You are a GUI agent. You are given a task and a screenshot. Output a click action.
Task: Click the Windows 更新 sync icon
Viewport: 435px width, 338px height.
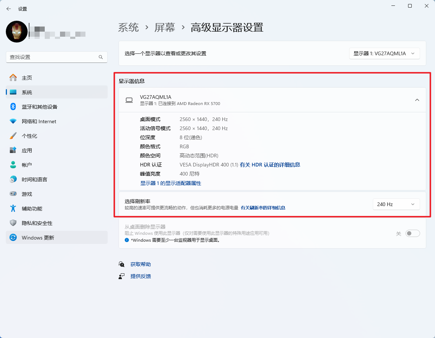(13, 238)
